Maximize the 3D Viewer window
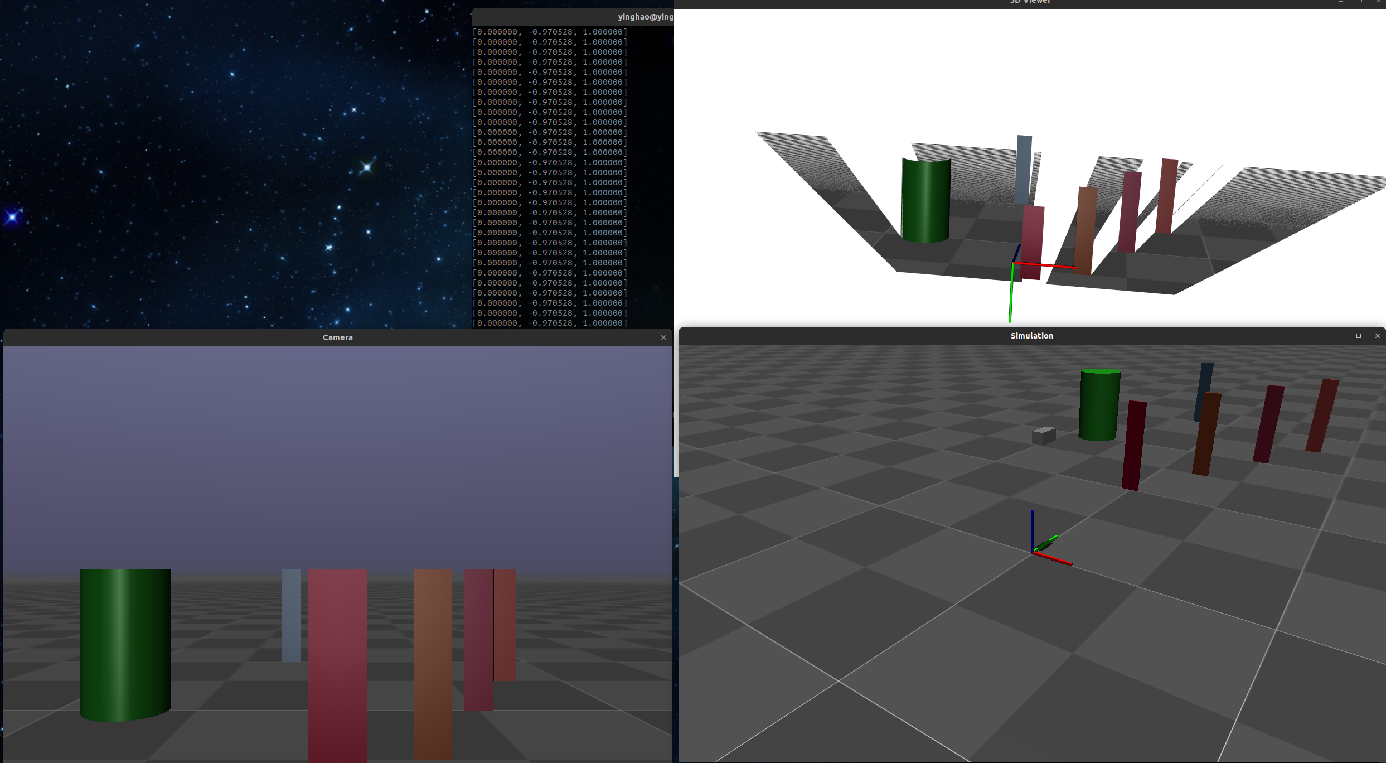Screen dimensions: 1386x763 [x=1360, y=2]
